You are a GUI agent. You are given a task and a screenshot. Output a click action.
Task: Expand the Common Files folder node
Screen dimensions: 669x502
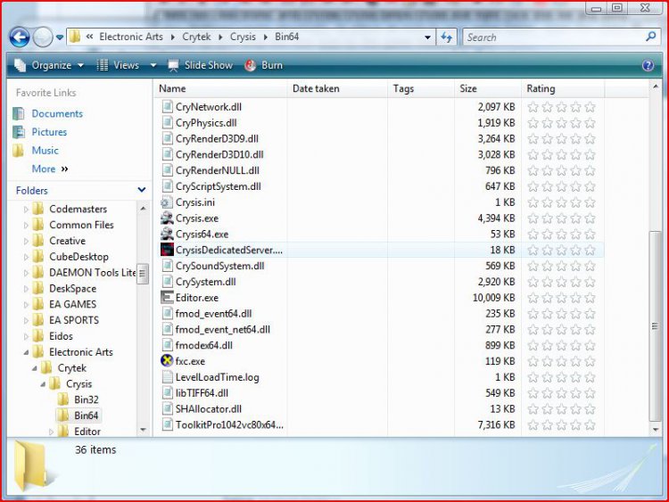coord(26,226)
